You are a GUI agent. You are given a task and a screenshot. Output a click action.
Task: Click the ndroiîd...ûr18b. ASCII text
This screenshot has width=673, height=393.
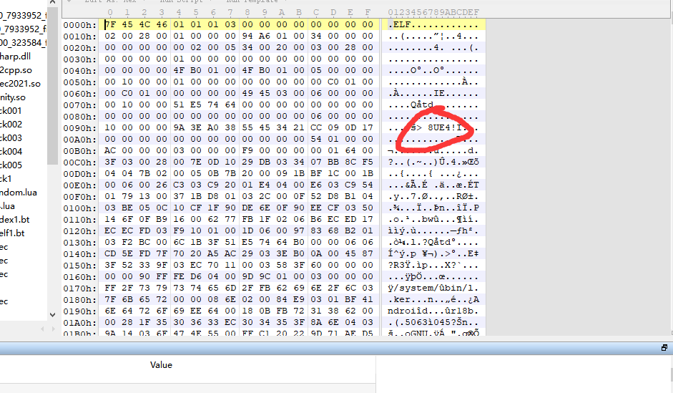point(433,311)
